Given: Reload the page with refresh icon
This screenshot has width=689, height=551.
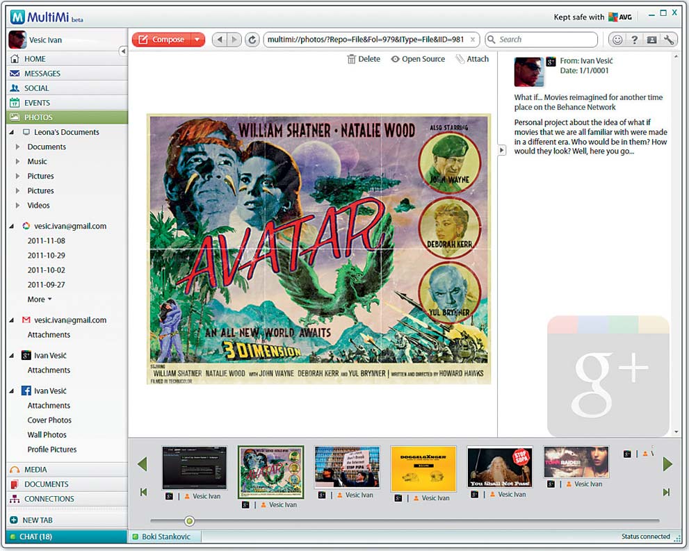Looking at the screenshot, I should point(252,40).
